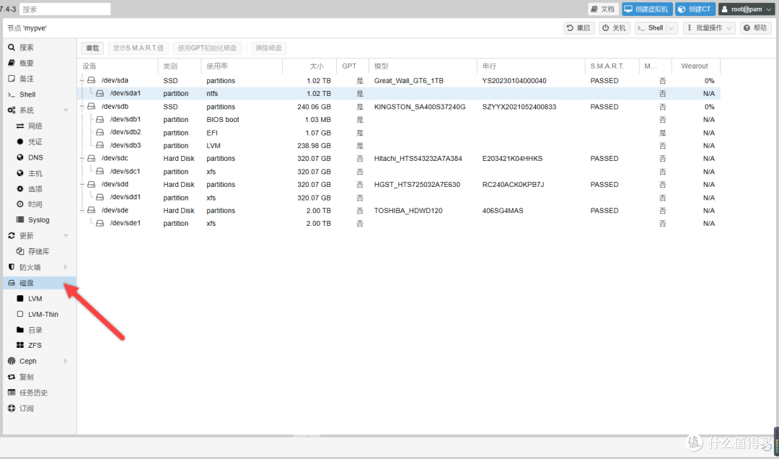Switch to the 概要 summary view
The width and height of the screenshot is (779, 459).
point(26,63)
